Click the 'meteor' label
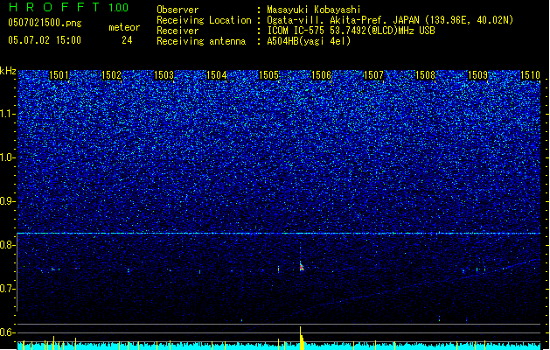 124,27
